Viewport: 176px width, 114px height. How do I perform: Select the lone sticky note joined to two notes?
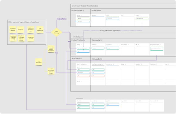(39, 62)
